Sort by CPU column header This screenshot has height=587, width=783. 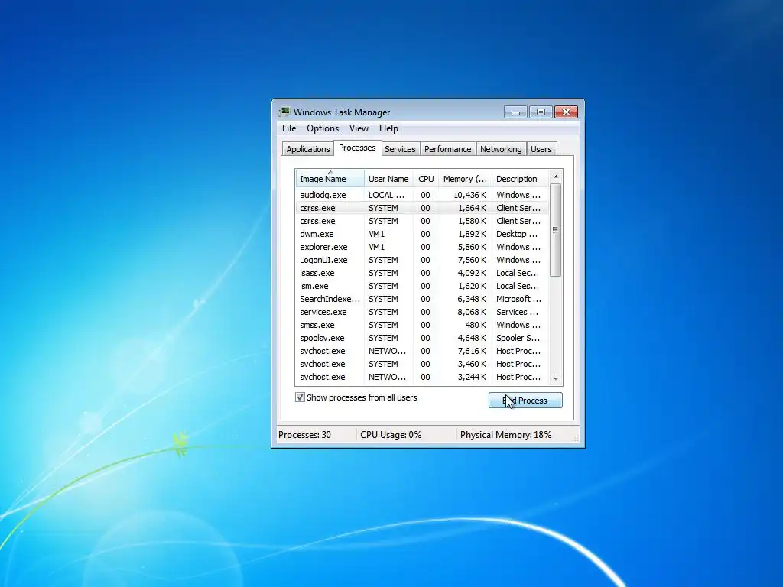pos(426,179)
